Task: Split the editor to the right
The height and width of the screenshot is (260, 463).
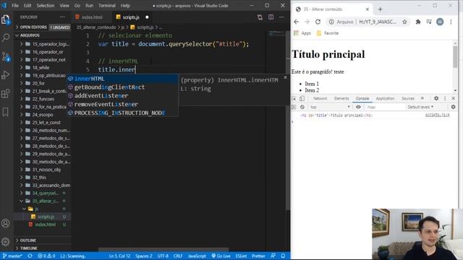Action: point(271,17)
